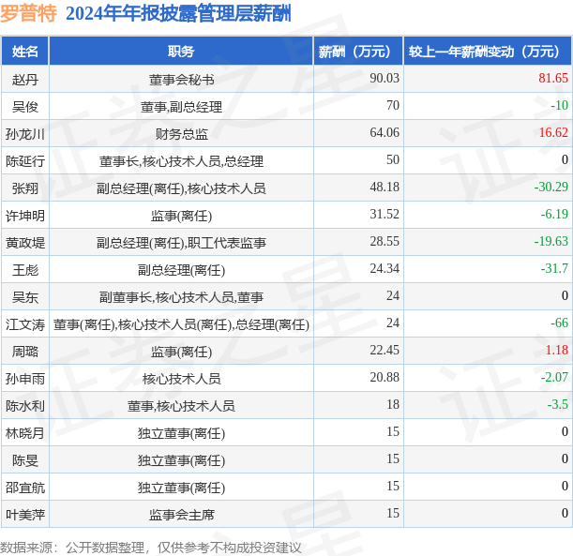Screen dimensions: 573x556
Task: Click the salary value 70
Action: click(393, 105)
